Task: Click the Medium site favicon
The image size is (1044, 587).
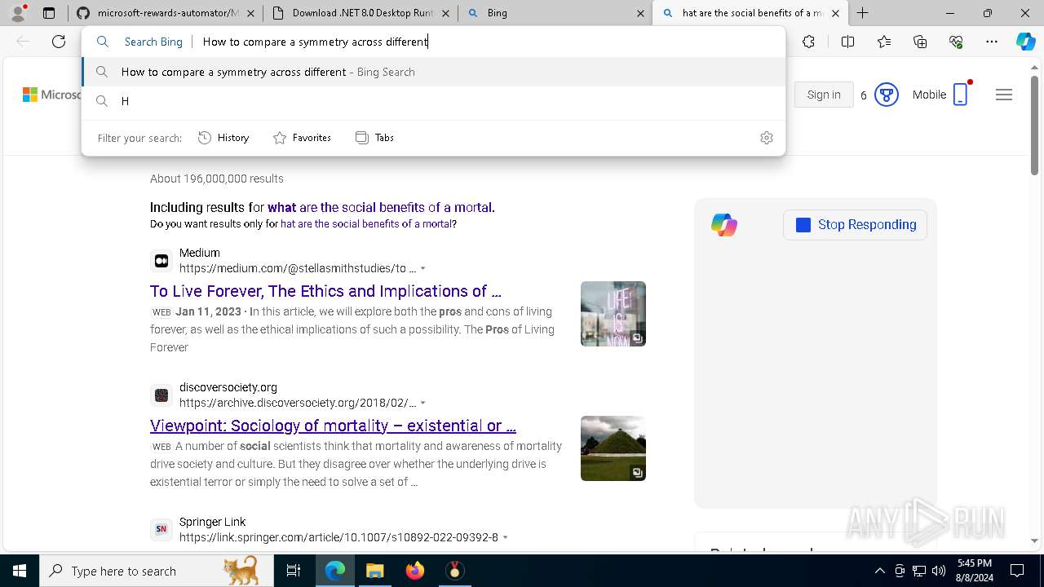Action: [161, 261]
